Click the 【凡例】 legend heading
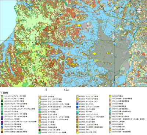The height and width of the screenshot is (135, 147). (5, 93)
